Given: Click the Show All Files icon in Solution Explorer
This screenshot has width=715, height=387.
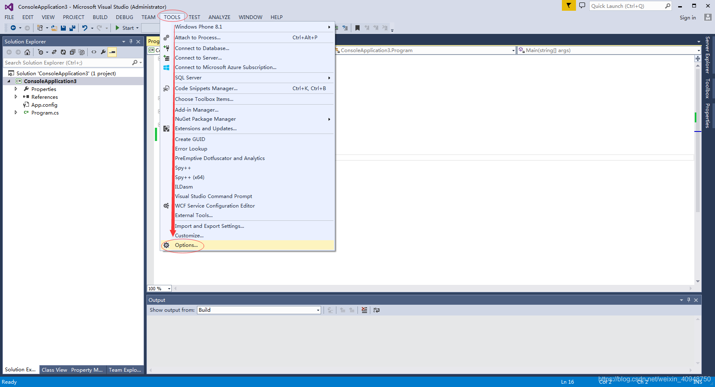Looking at the screenshot, I should point(82,52).
